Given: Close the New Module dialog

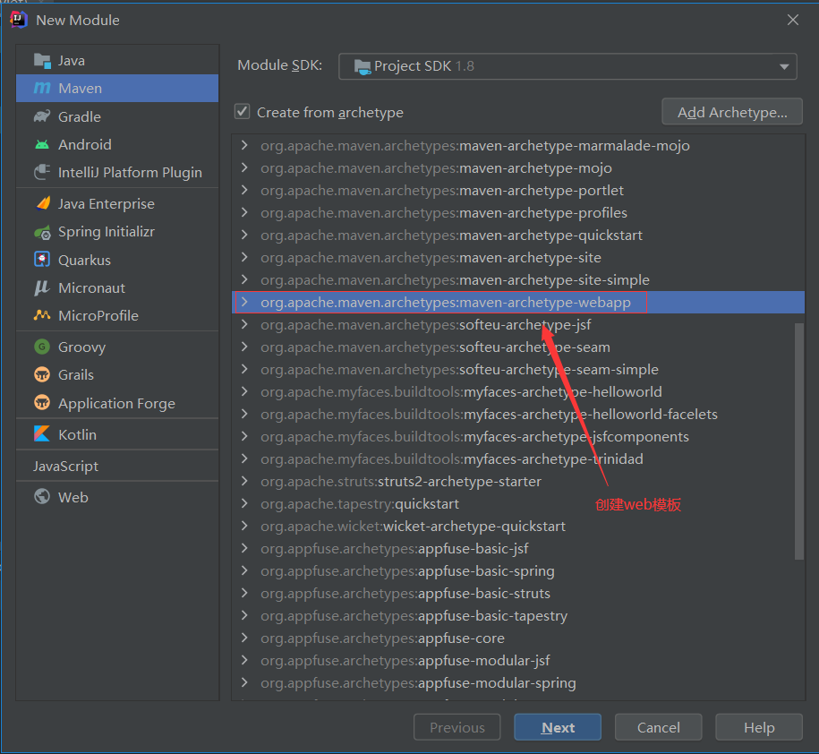Looking at the screenshot, I should pos(792,20).
